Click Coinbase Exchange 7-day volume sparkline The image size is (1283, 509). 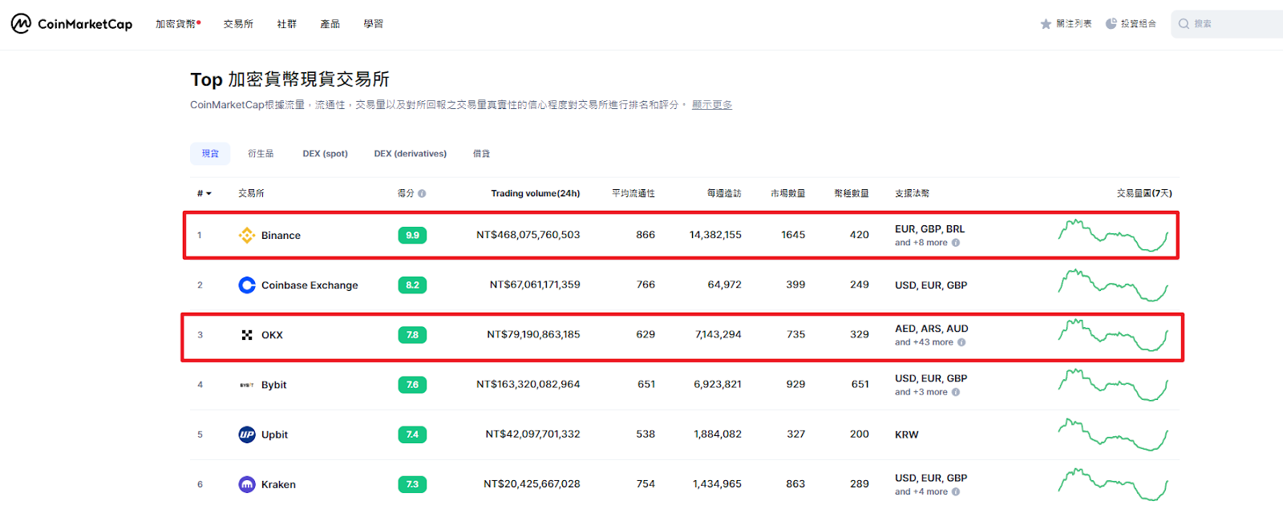click(1113, 285)
